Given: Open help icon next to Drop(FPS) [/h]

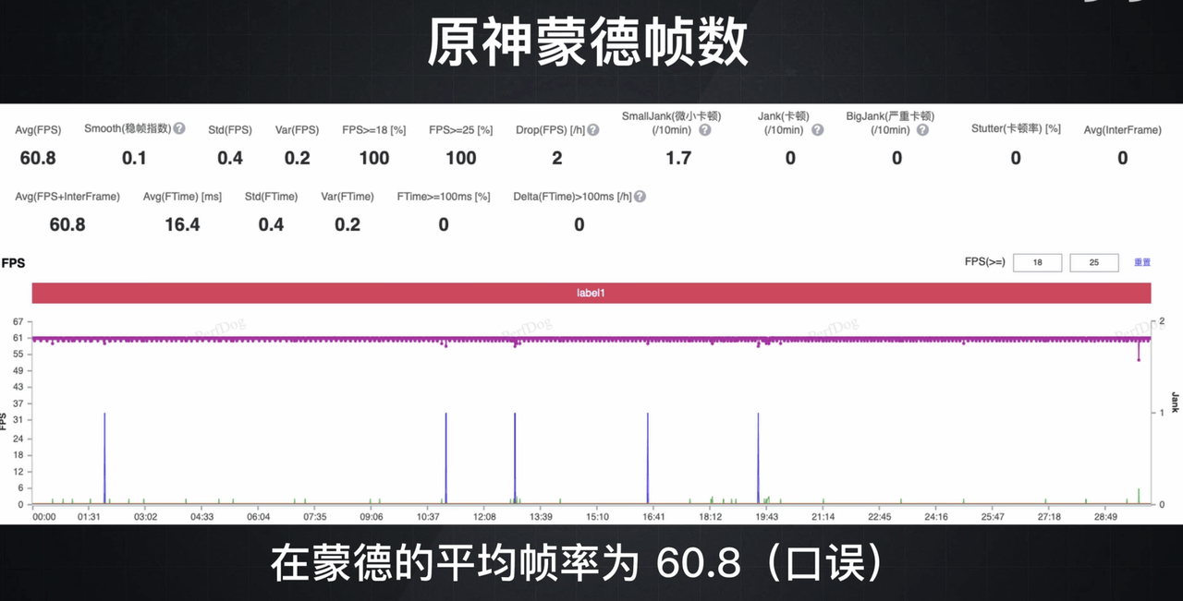Looking at the screenshot, I should (x=593, y=130).
